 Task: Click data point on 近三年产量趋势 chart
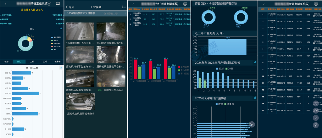click(x=227, y=39)
